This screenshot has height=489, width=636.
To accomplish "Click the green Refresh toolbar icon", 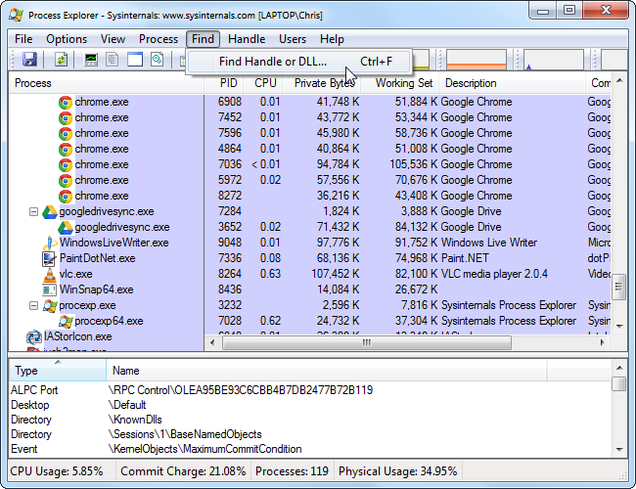I will point(61,61).
